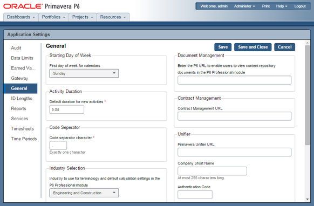The width and height of the screenshot is (314, 206).
Task: Click the P6 URL document field
Action: [234, 80]
